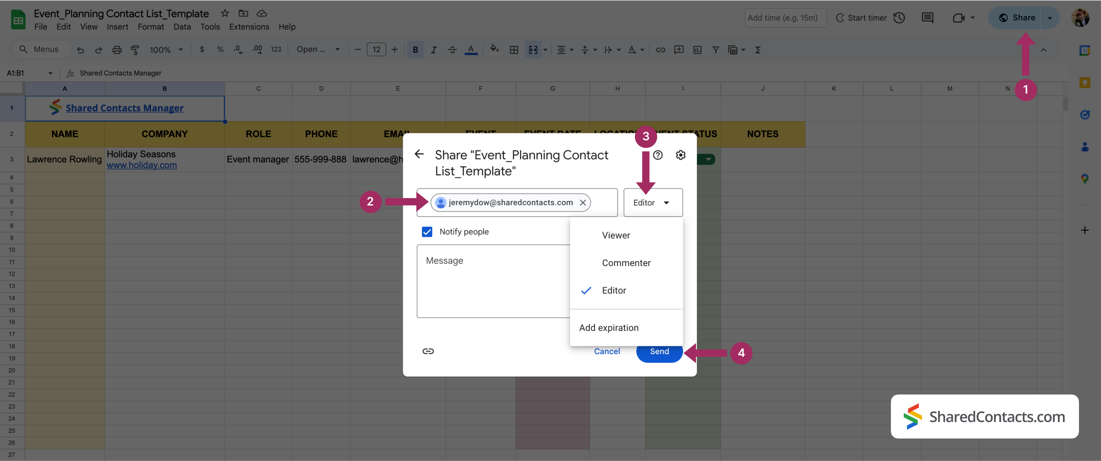The width and height of the screenshot is (1101, 461).
Task: Open the Extensions menu
Action: (249, 27)
